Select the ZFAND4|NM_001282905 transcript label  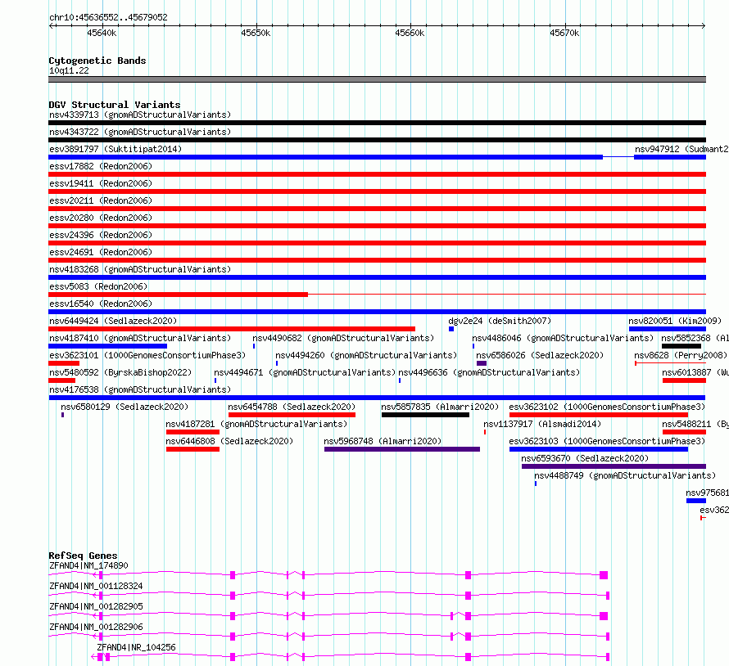96,606
